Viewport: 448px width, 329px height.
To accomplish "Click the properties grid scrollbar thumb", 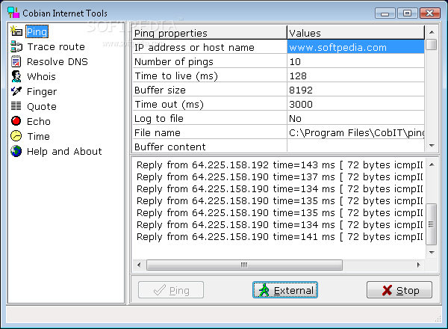I will click(432, 44).
